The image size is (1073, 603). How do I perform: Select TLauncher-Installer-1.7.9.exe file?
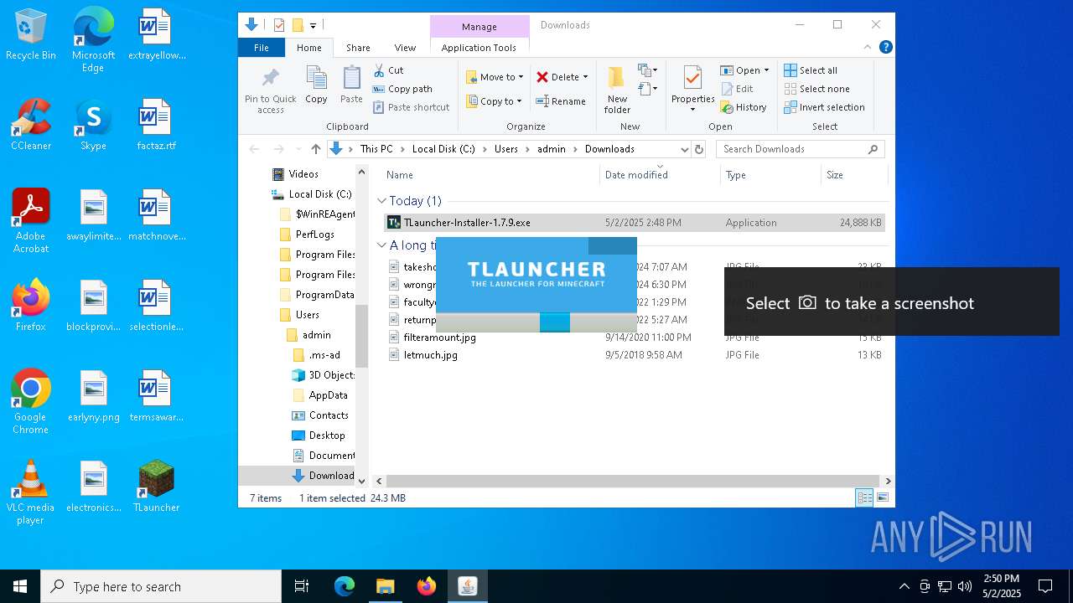click(635, 223)
